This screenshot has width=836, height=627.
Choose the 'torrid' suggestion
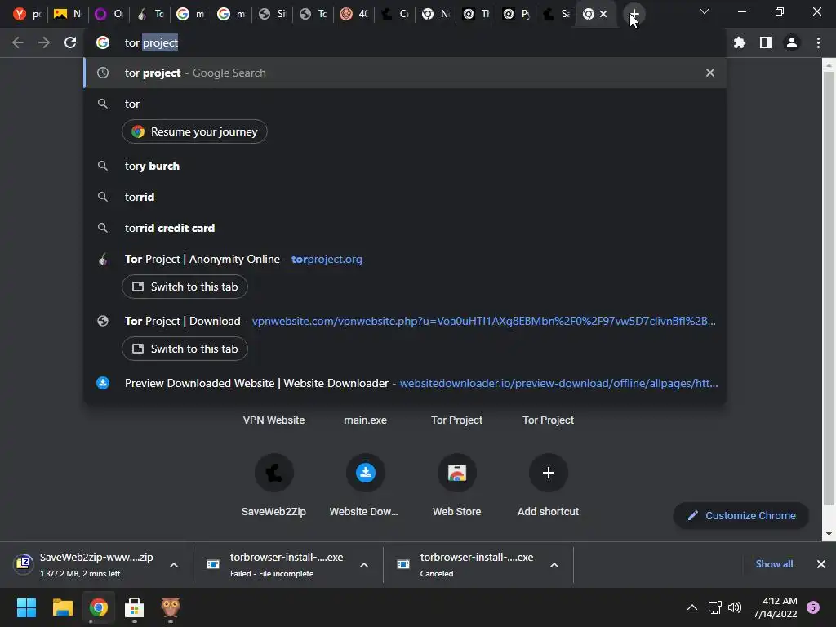click(405, 197)
